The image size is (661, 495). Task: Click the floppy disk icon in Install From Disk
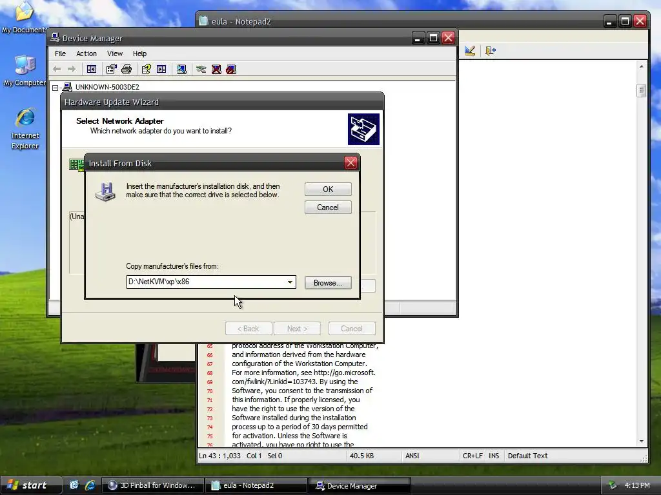coord(105,191)
